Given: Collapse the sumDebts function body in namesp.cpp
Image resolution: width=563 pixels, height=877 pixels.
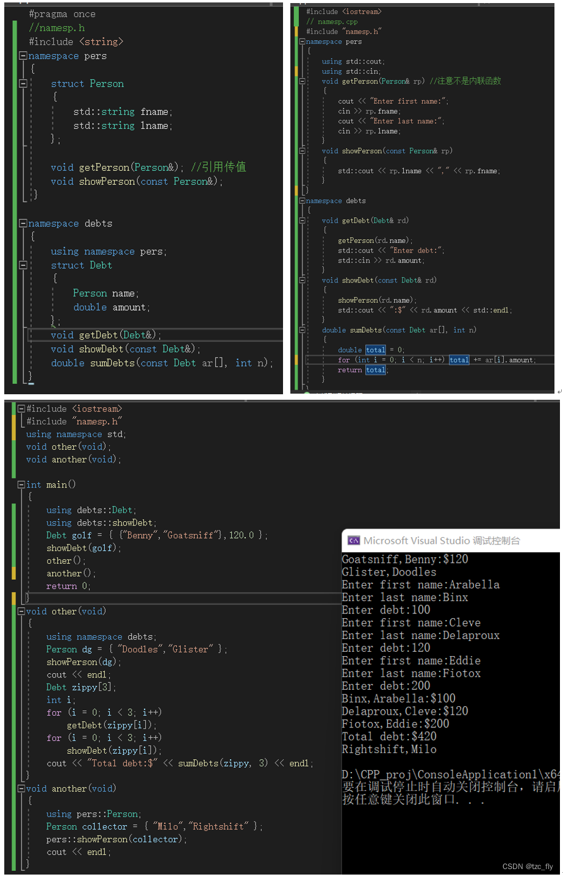Looking at the screenshot, I should point(302,330).
